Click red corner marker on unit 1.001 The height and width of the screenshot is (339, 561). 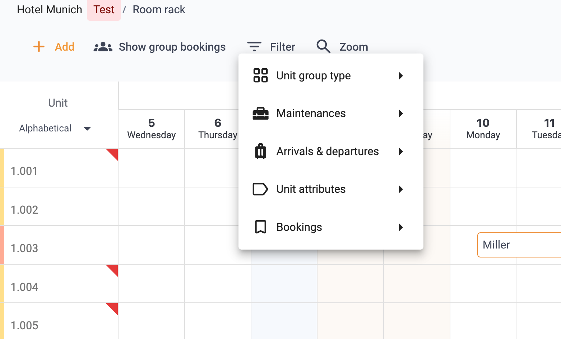point(113,153)
